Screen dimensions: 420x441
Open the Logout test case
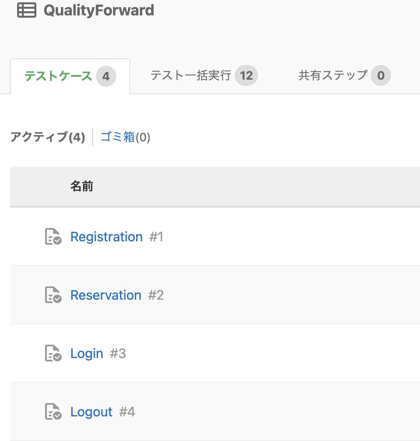click(91, 412)
